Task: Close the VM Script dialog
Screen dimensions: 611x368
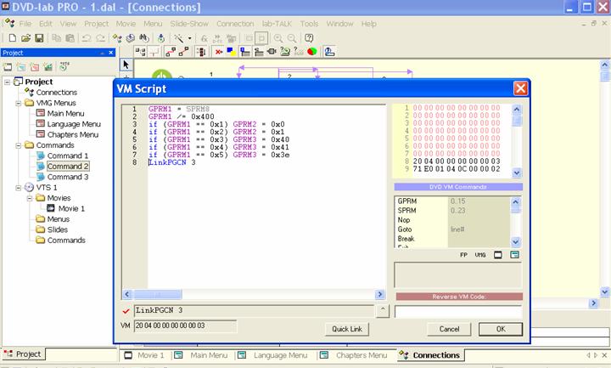Action: [x=521, y=88]
